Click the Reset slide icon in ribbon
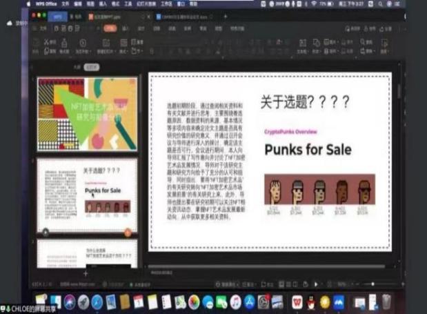The image size is (427, 314). 135,41
